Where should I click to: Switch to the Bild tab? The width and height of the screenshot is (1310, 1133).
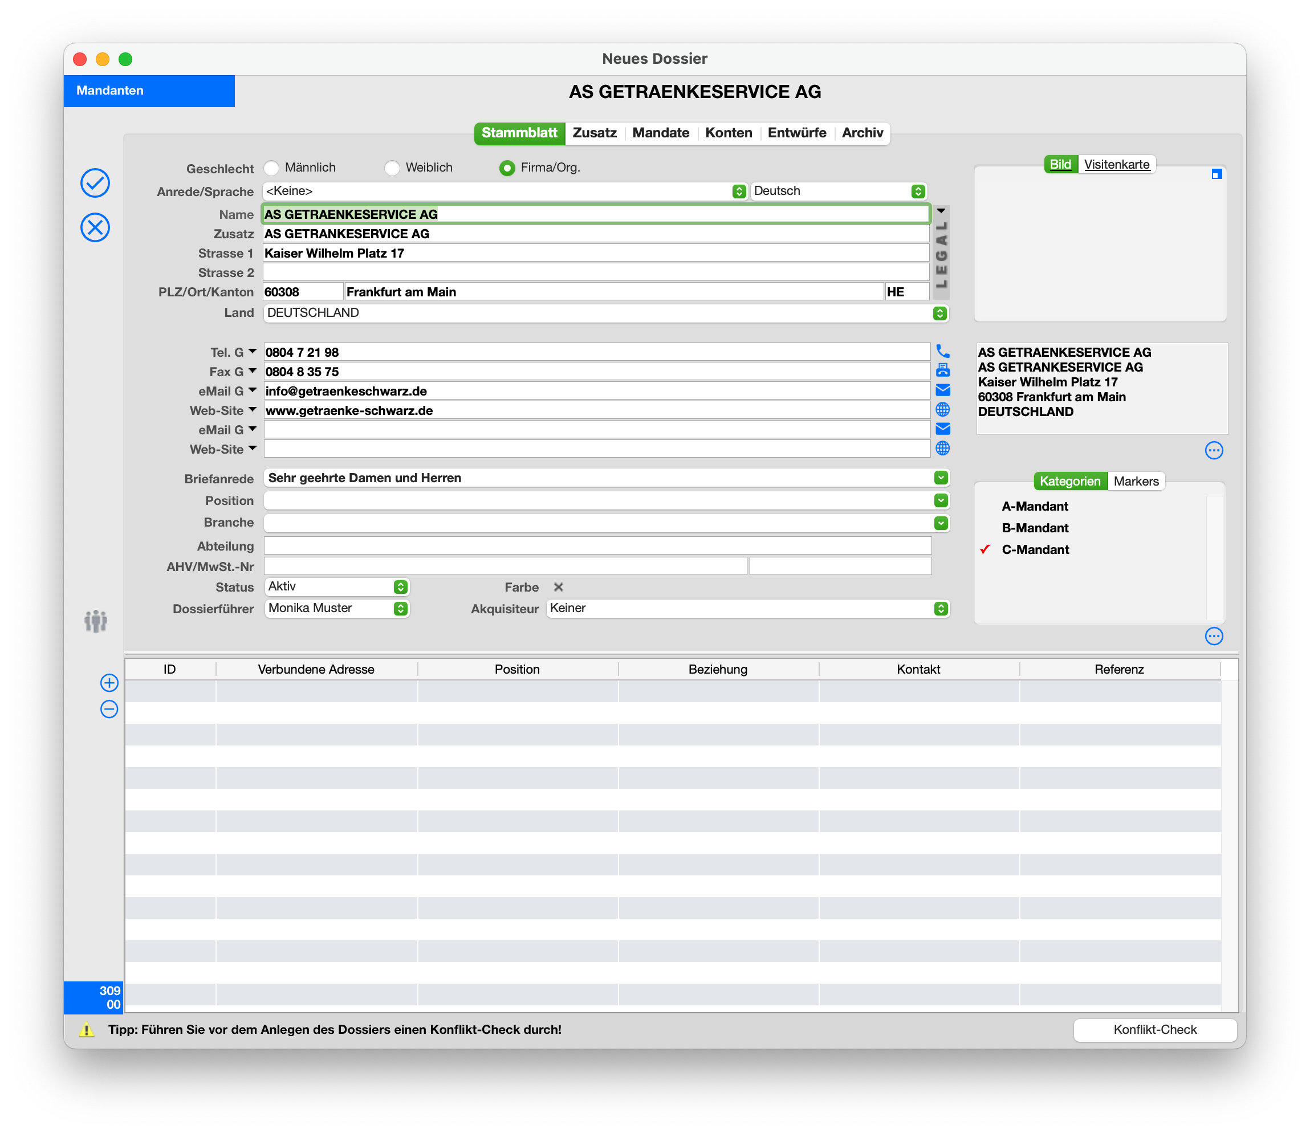click(1060, 164)
